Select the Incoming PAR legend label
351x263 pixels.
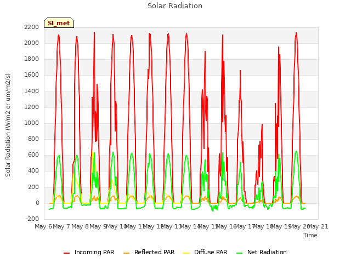(94, 252)
